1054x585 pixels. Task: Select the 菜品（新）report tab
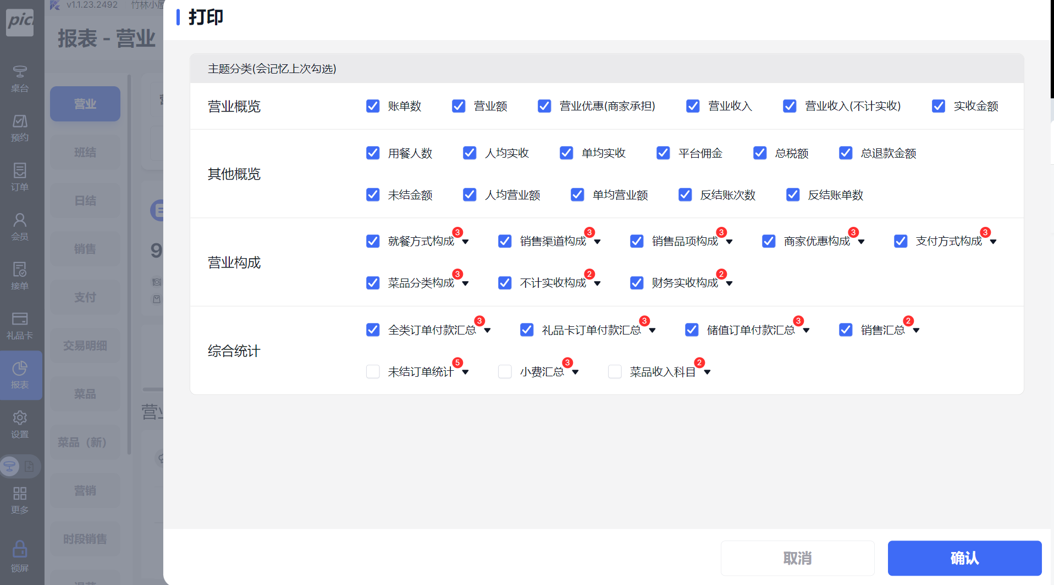click(x=85, y=442)
